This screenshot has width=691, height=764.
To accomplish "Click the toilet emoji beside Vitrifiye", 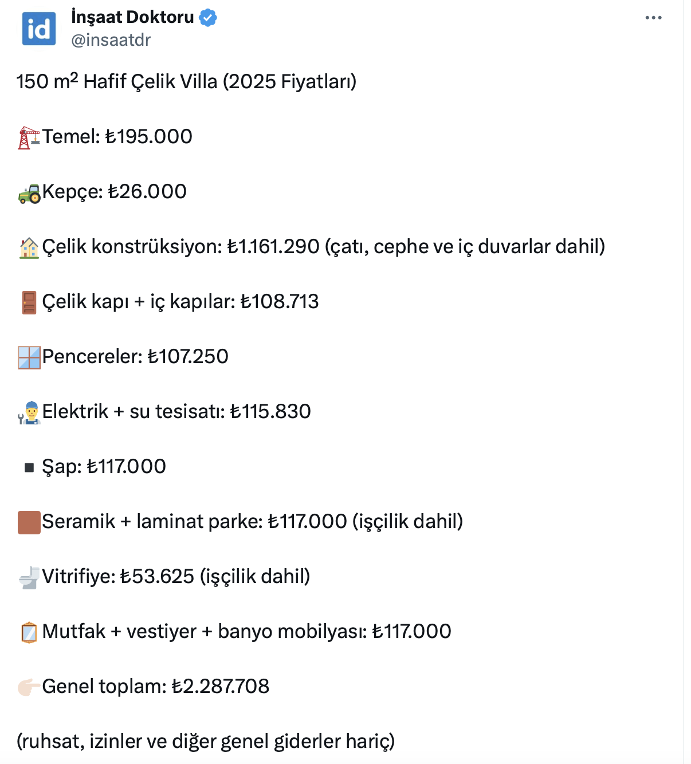I will coord(29,577).
